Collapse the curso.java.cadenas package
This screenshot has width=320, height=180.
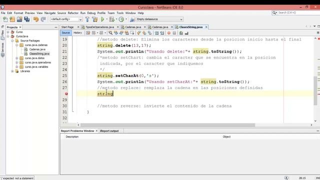point(16,45)
